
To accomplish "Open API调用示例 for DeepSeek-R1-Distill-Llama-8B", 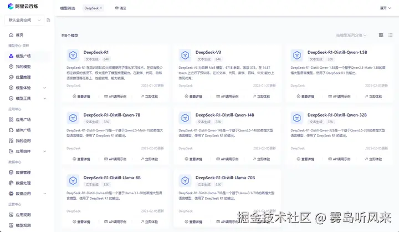I will [115, 222].
